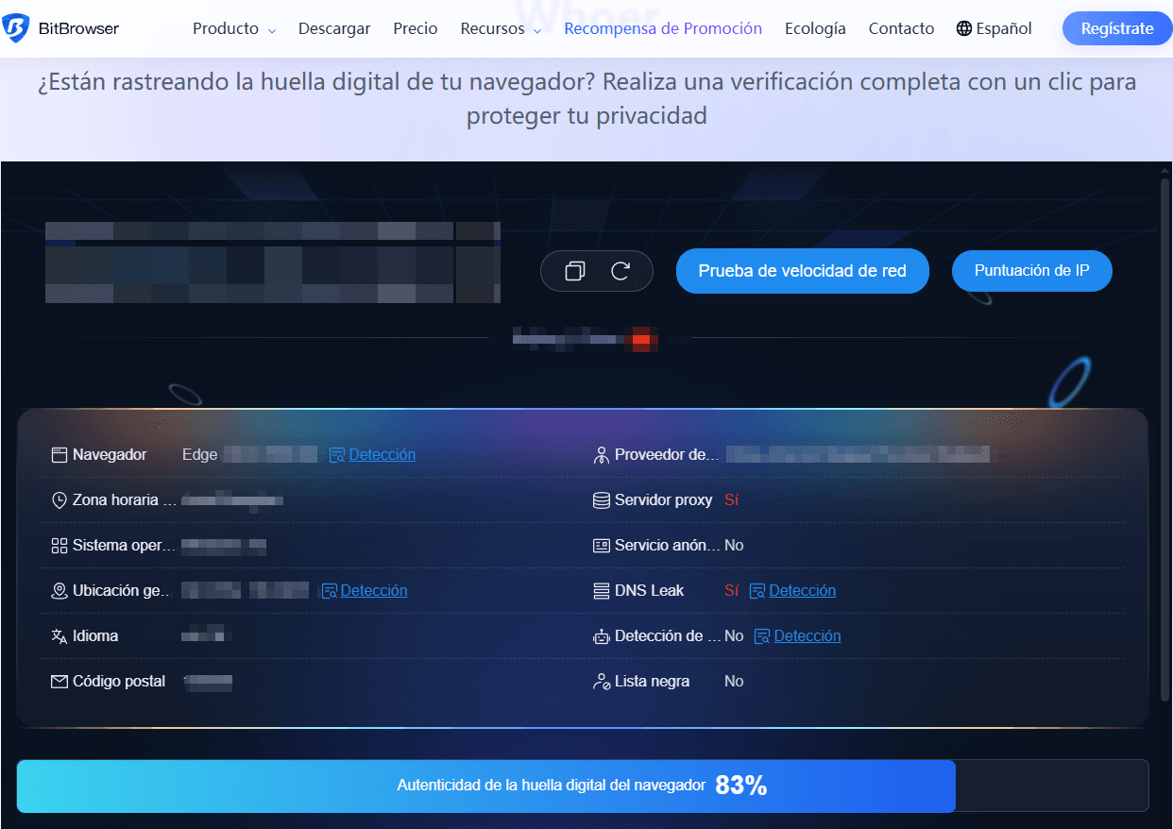Select the Recompensa de Promoción menu item
The image size is (1173, 829).
(662, 28)
